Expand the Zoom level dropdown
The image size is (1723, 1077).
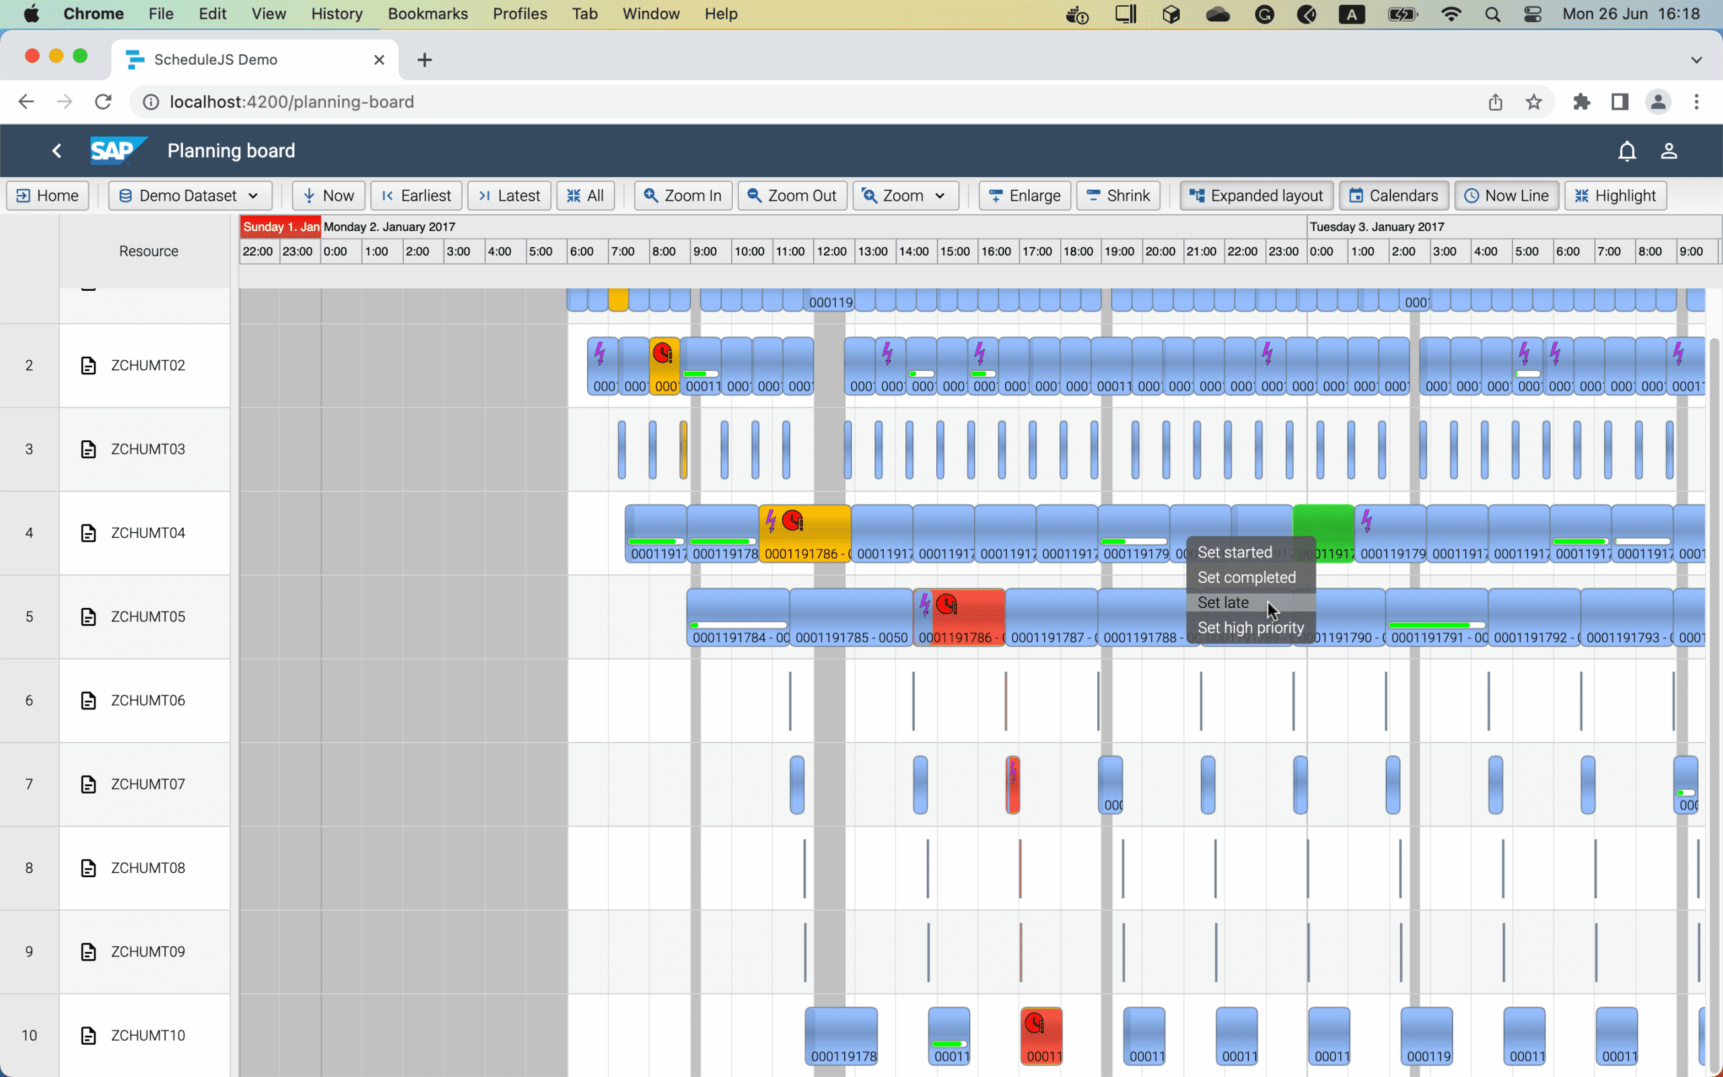point(904,195)
